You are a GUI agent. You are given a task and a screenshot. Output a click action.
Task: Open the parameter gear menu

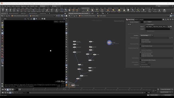(163, 19)
